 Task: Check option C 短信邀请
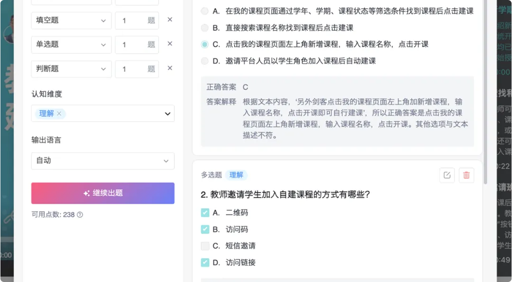coord(205,246)
